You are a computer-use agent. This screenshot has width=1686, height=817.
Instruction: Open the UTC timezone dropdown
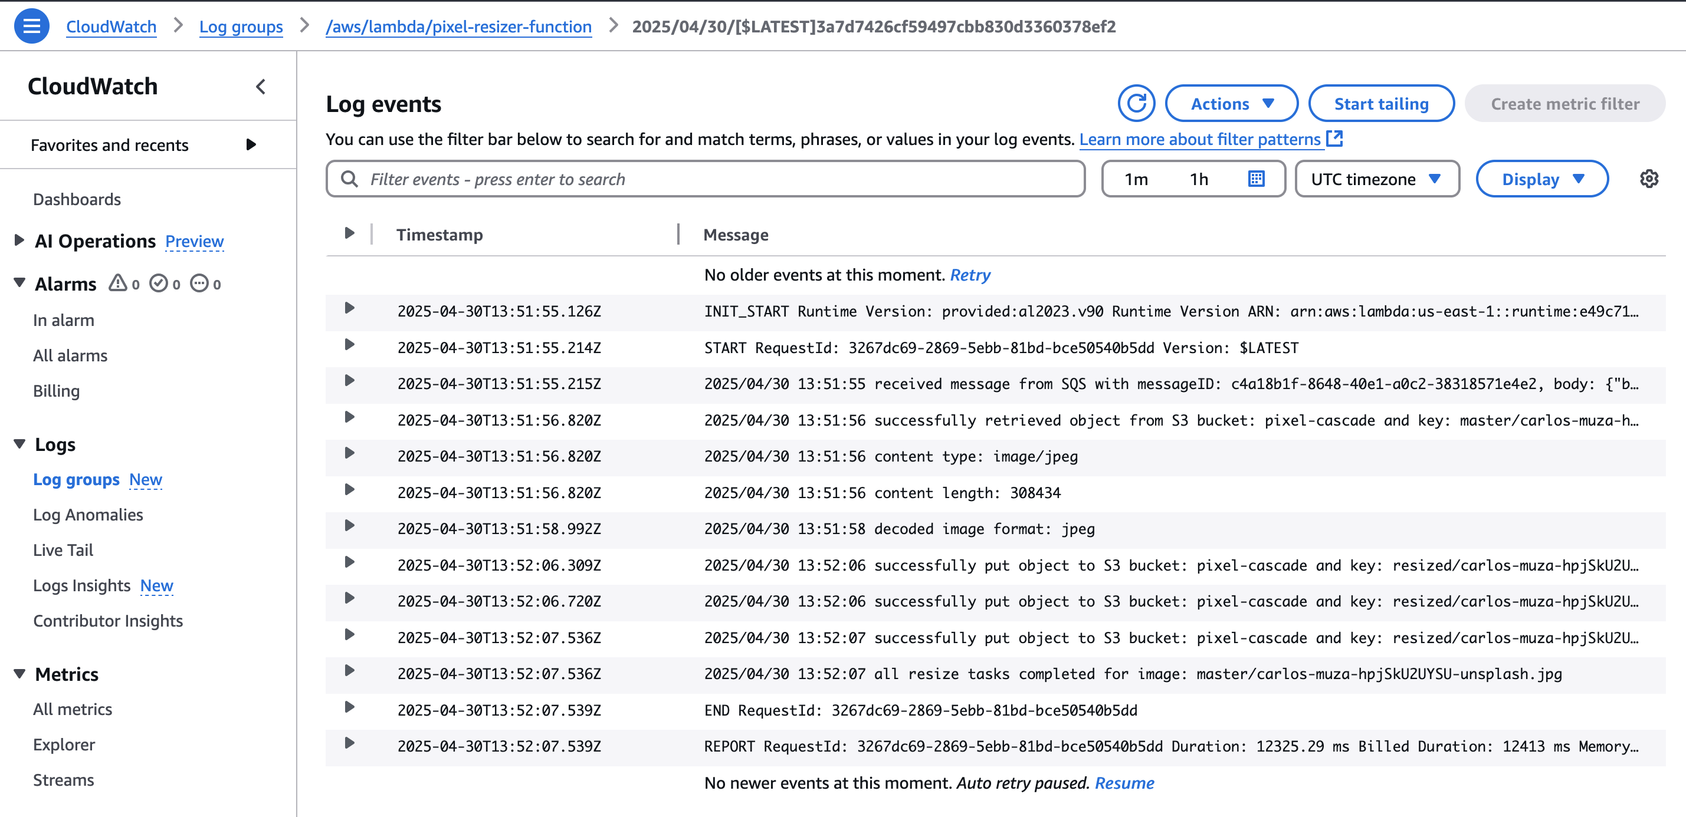(x=1376, y=179)
